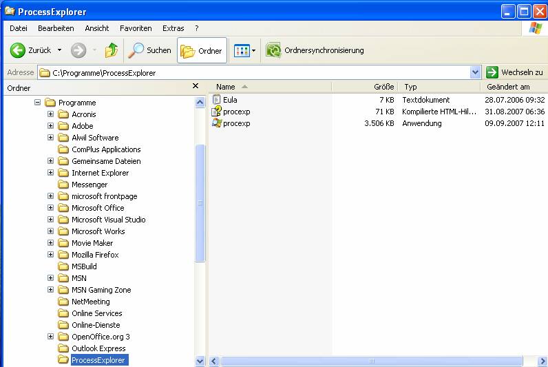Screen dimensions: 548x367
Task: Click the Eula text document icon
Action: (x=217, y=100)
